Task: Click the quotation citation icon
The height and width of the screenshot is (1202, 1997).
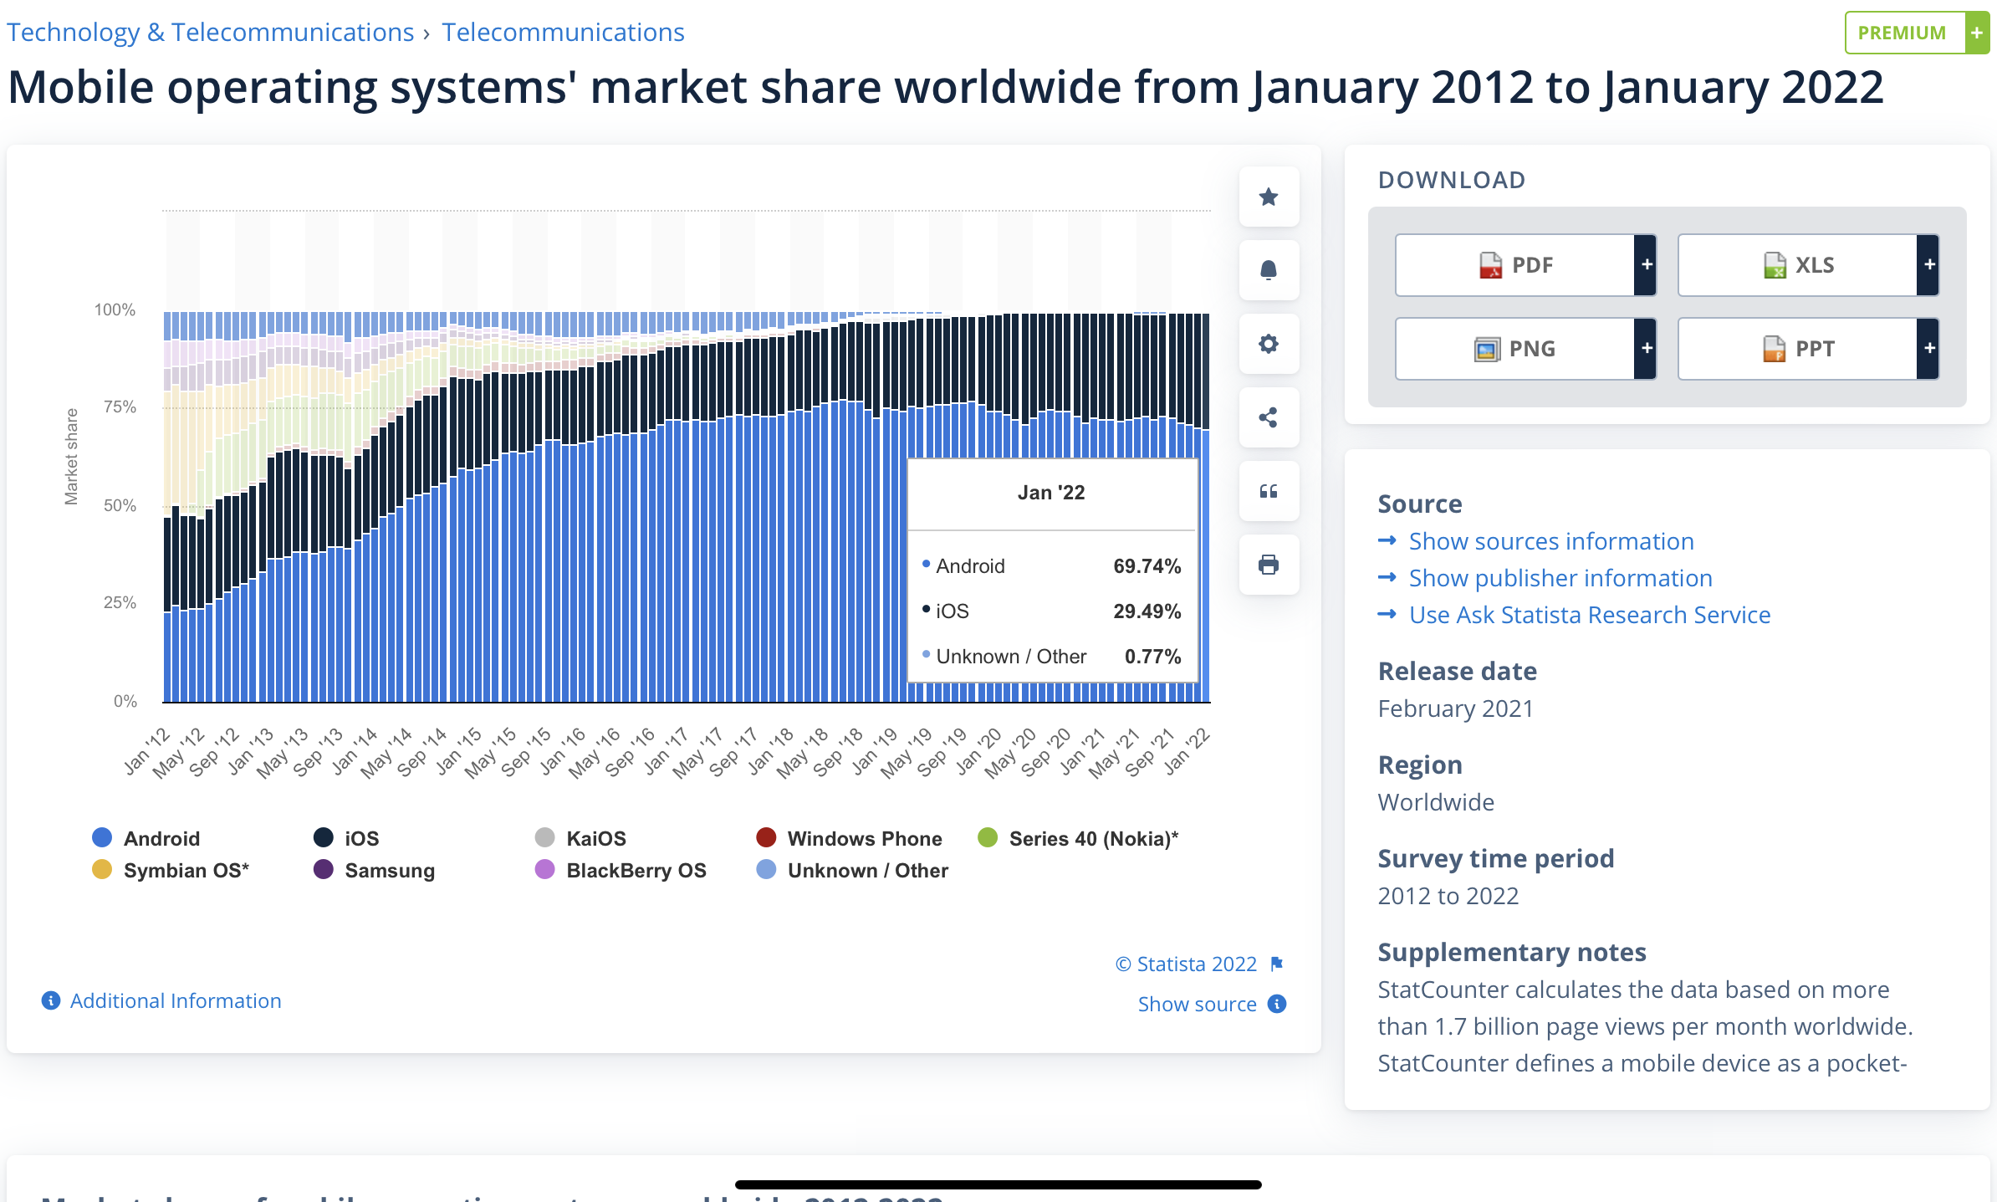Action: click(x=1269, y=491)
